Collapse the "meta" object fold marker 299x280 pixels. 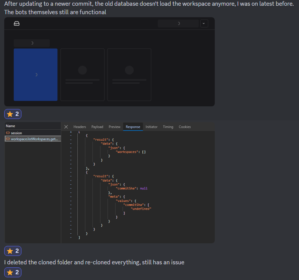[x=71, y=197]
